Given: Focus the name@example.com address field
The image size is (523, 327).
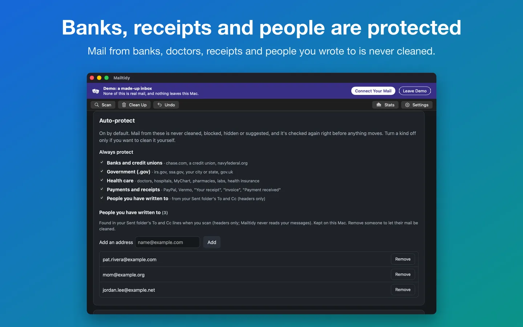Looking at the screenshot, I should pos(167,242).
